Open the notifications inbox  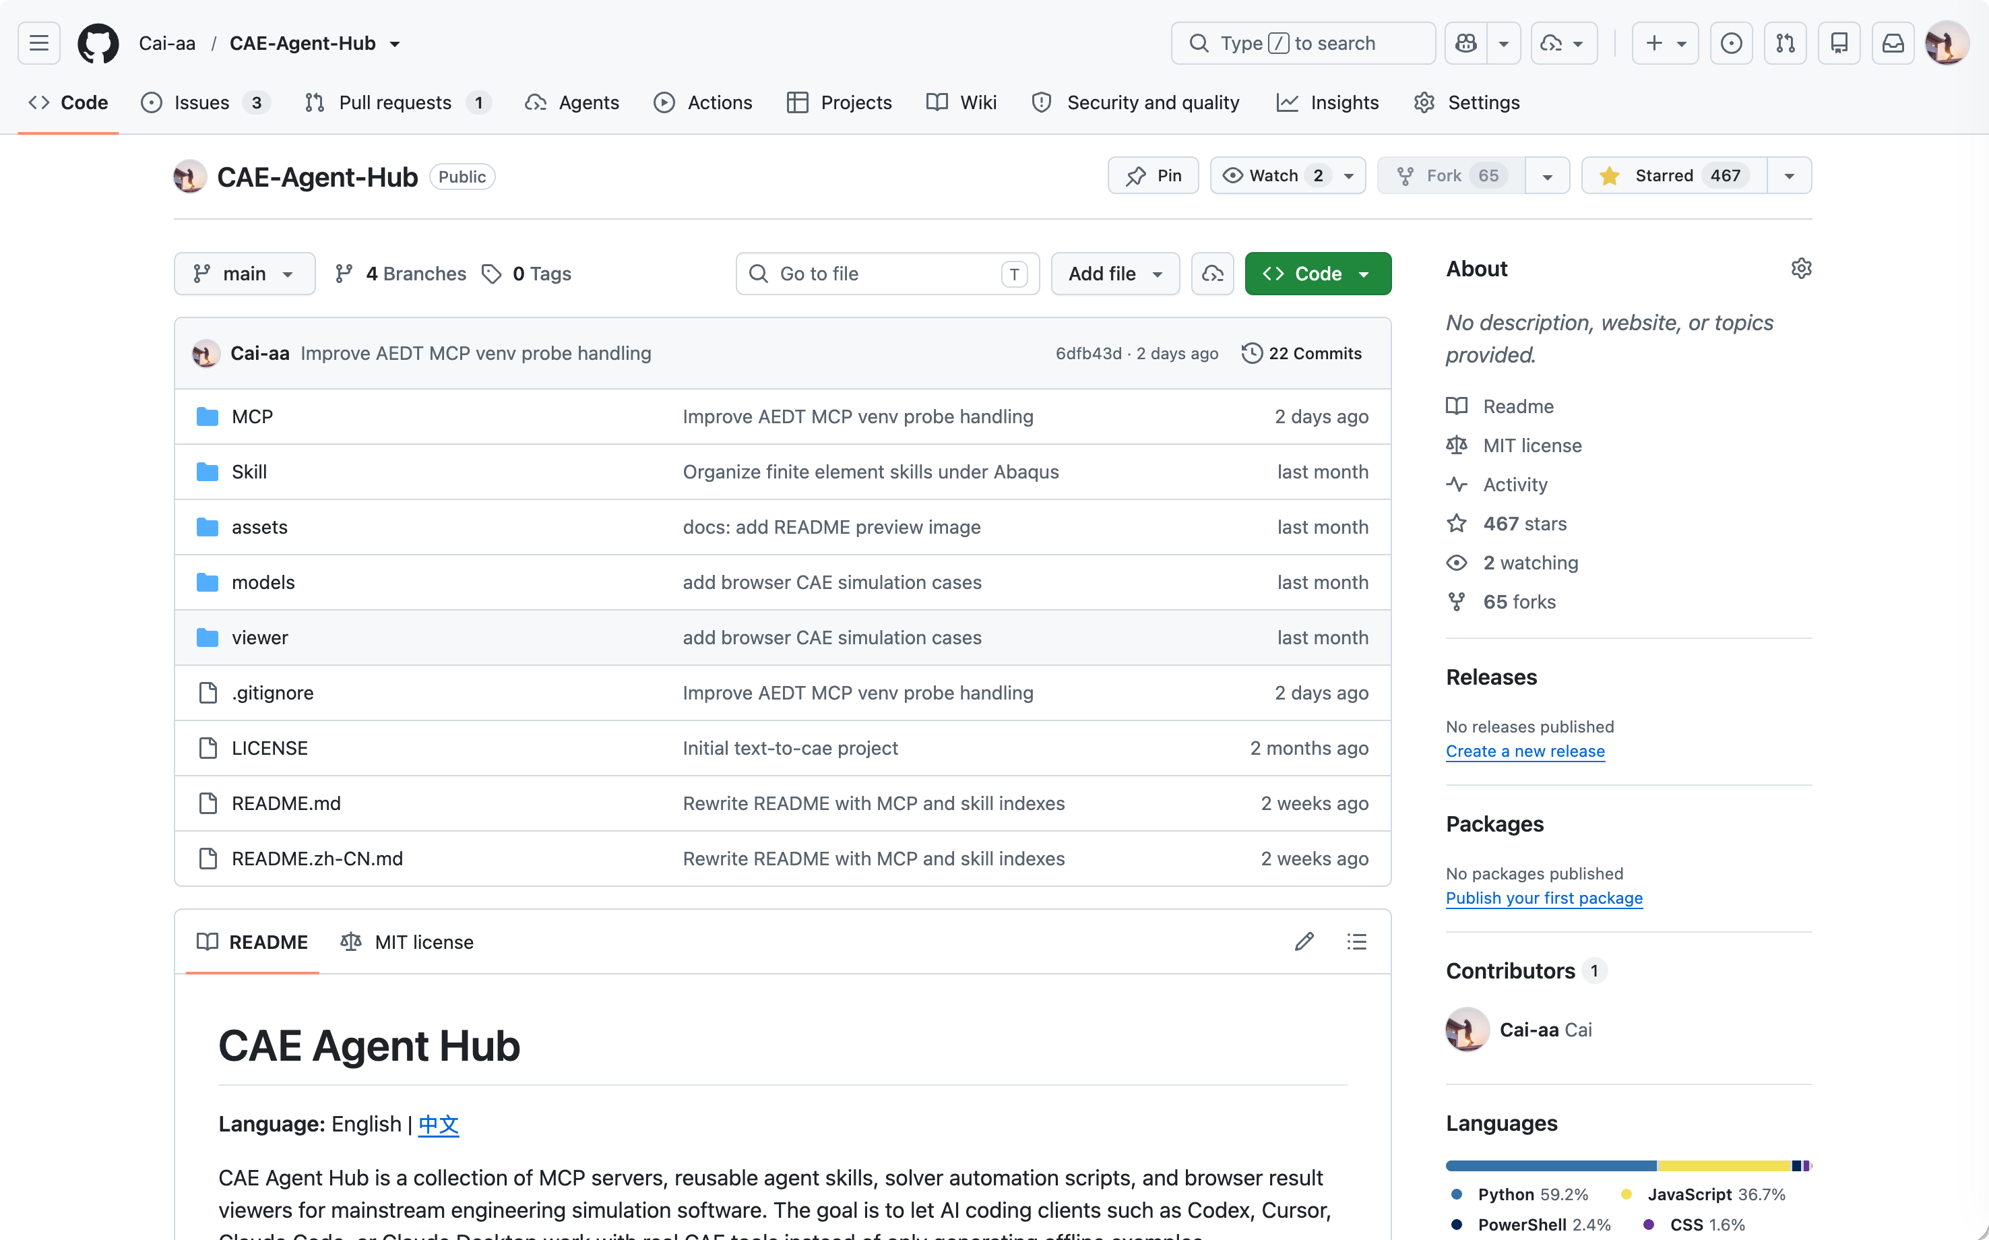[x=1893, y=42]
